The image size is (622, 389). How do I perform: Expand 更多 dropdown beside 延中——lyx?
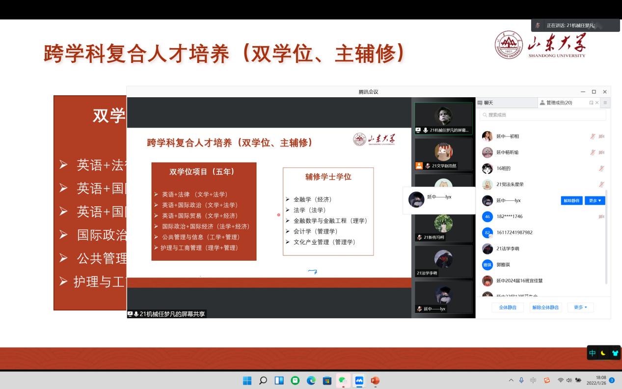(595, 200)
